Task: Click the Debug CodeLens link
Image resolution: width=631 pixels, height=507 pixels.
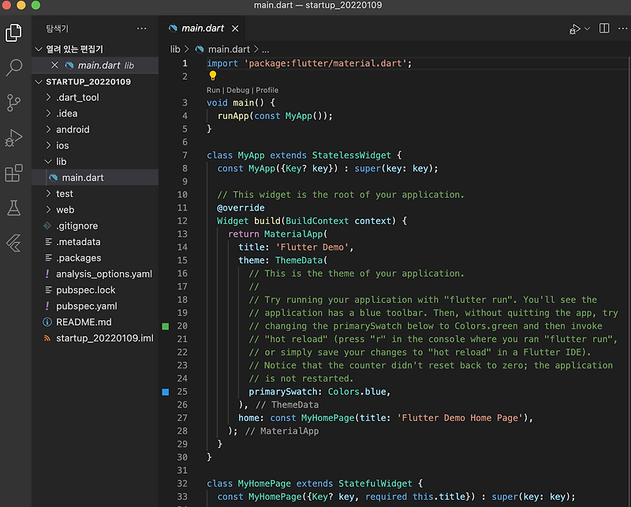Action: tap(237, 90)
